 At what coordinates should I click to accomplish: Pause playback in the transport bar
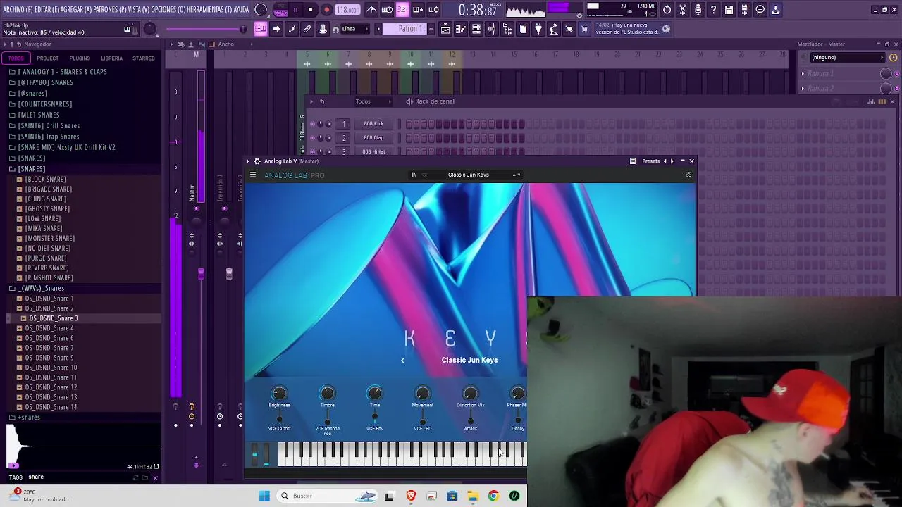(x=295, y=10)
